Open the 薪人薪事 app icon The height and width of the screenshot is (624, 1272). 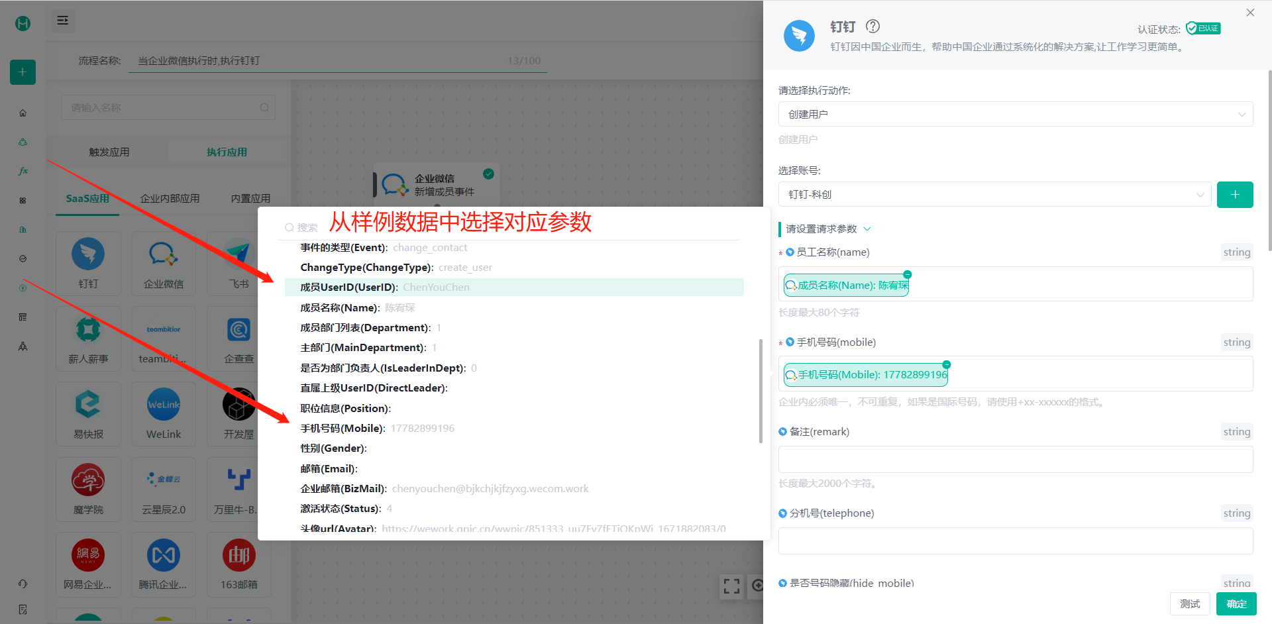click(88, 329)
